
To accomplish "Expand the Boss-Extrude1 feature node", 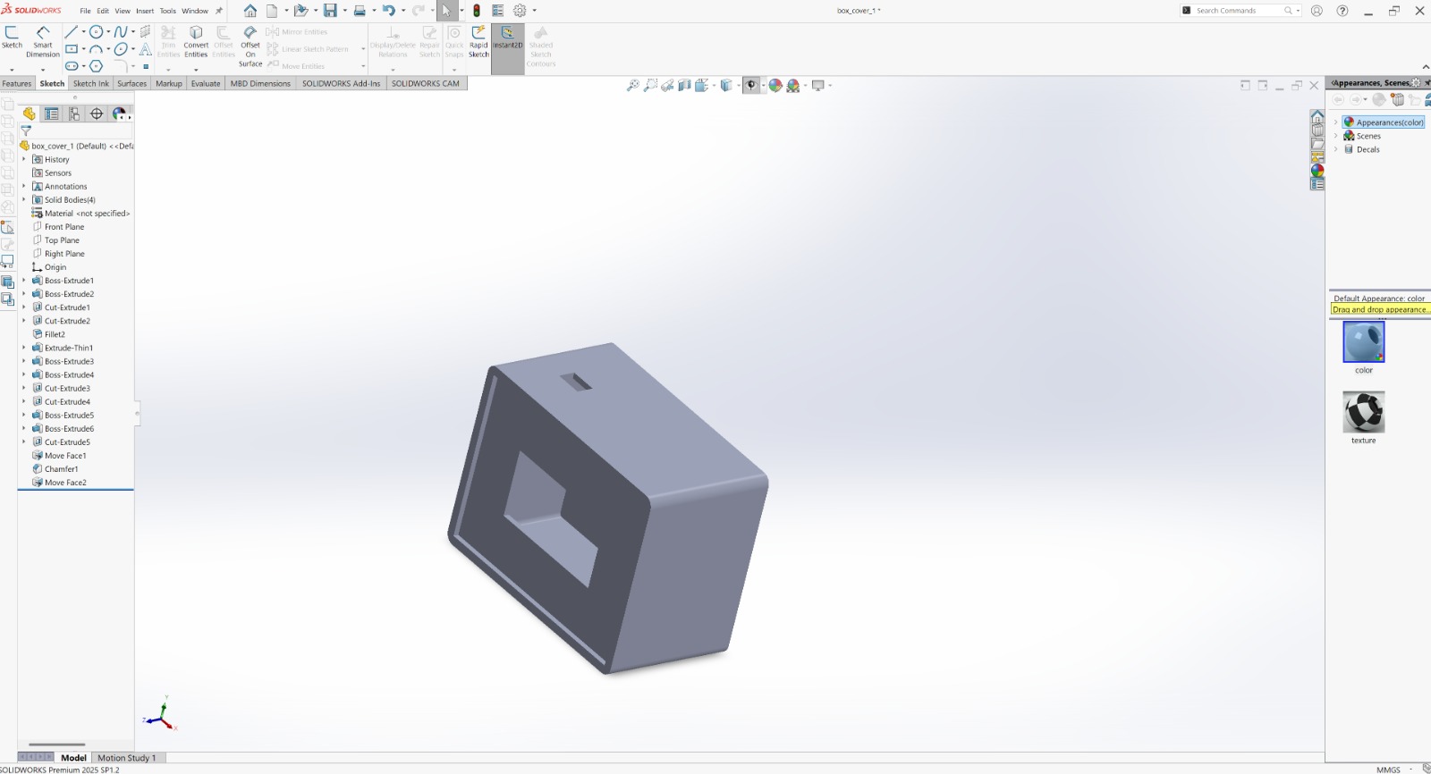I will coord(24,281).
